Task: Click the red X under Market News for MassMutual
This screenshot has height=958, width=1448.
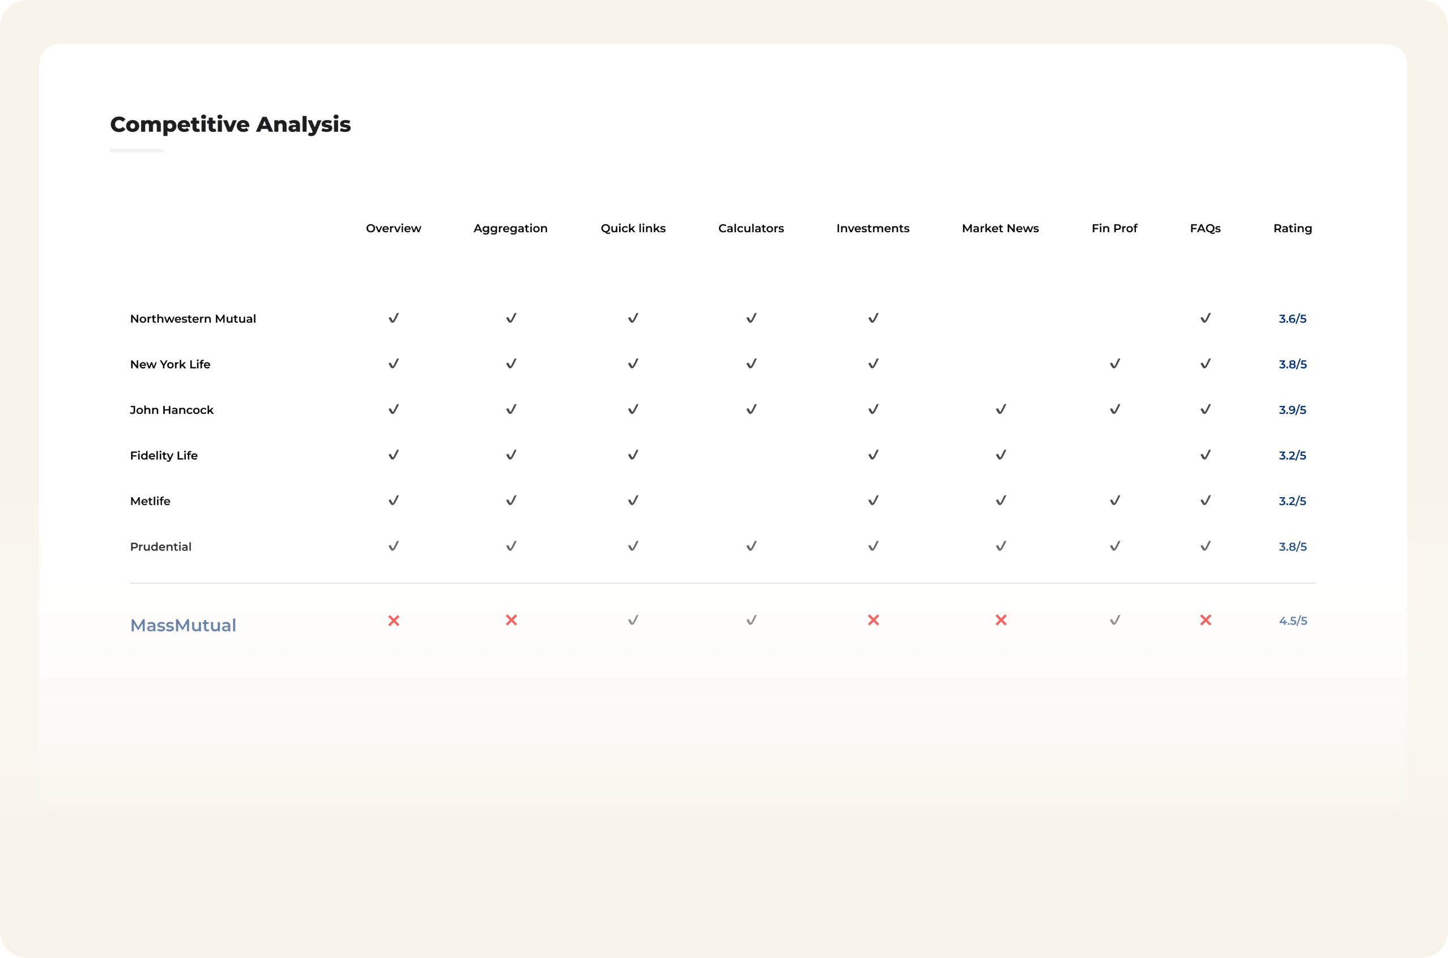Action: click(1000, 620)
